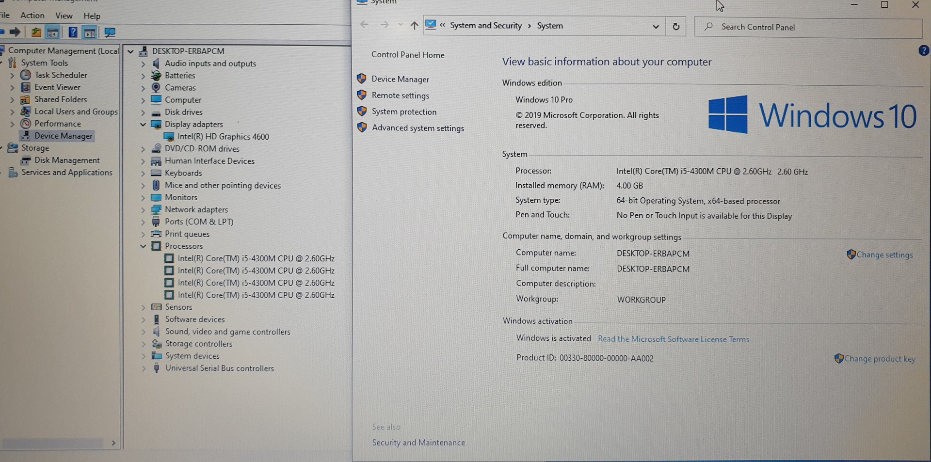Click the Up one level folder icon
This screenshot has width=931, height=462.
point(36,32)
